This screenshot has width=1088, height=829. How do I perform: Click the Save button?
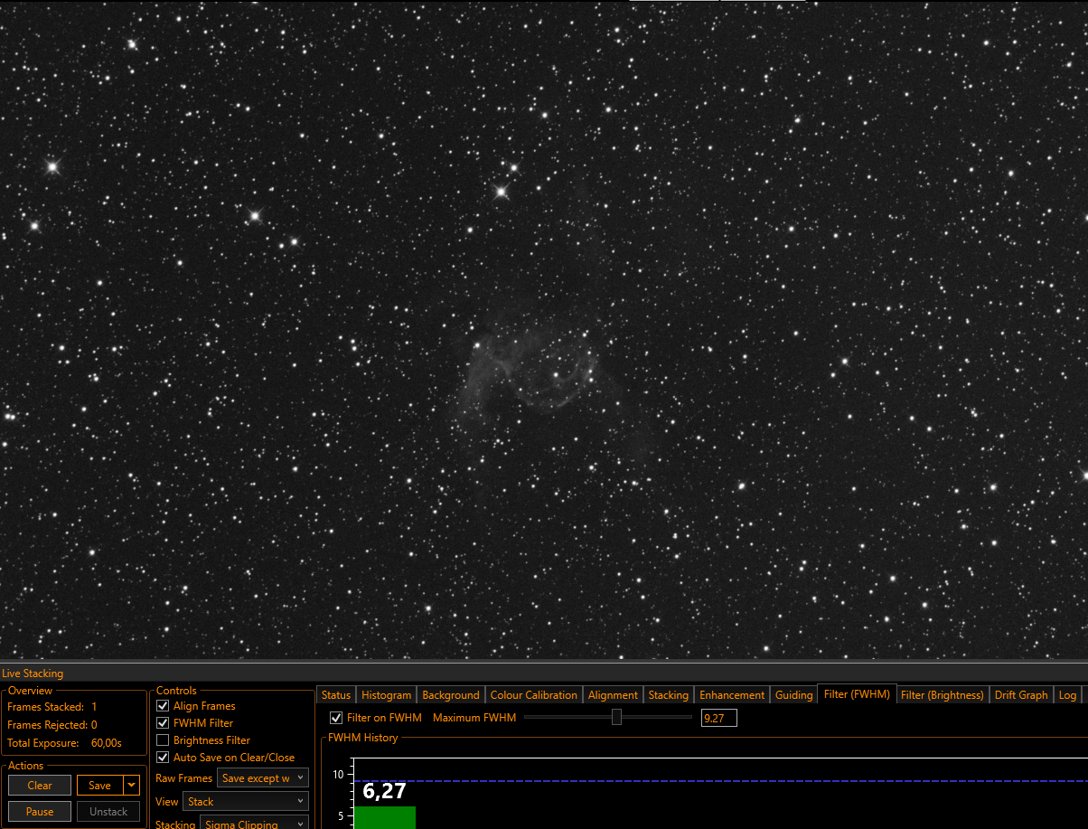pyautogui.click(x=99, y=786)
